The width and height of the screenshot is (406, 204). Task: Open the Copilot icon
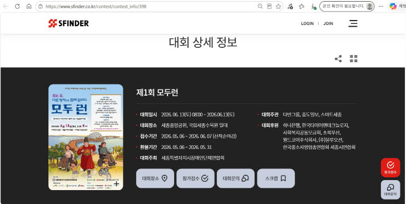pyautogui.click(x=393, y=7)
